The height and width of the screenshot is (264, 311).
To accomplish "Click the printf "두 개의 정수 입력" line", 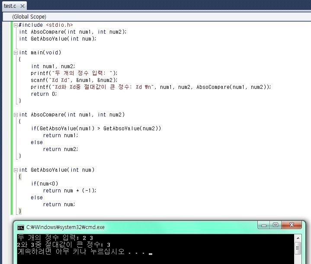I will coord(74,73).
